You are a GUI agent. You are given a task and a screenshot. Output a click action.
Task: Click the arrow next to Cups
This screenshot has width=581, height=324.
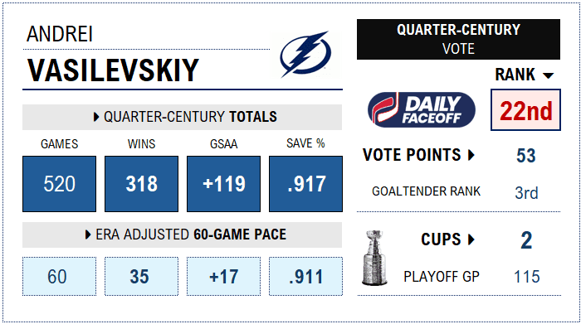click(471, 239)
